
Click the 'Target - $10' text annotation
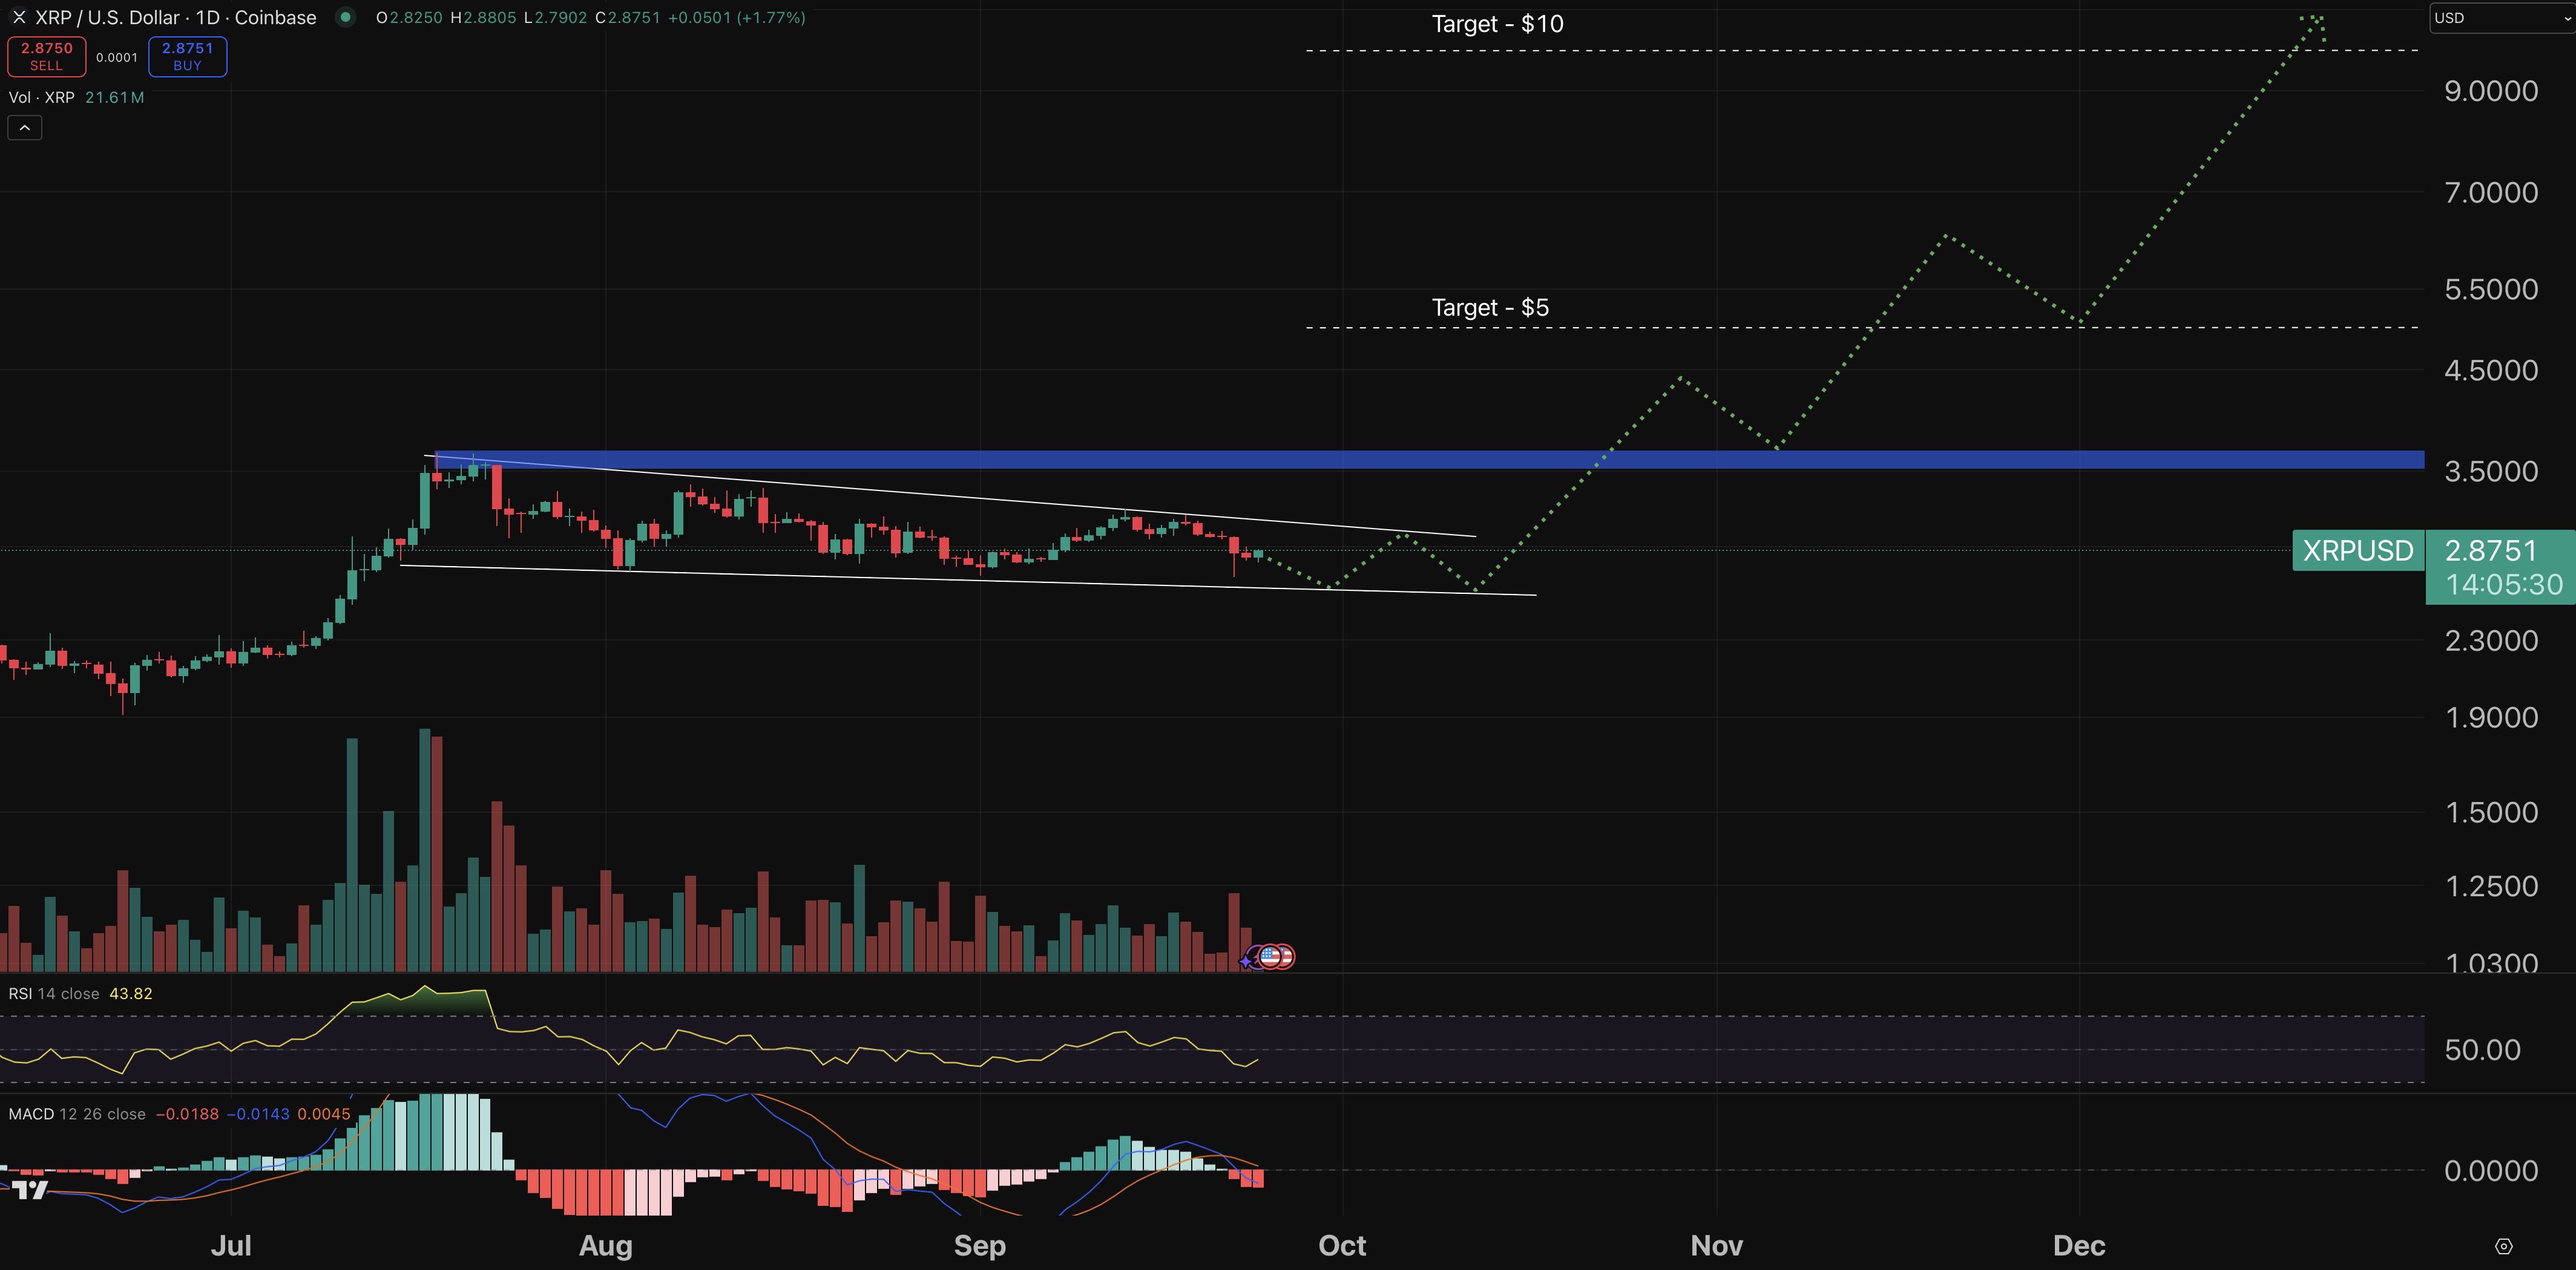tap(1497, 24)
